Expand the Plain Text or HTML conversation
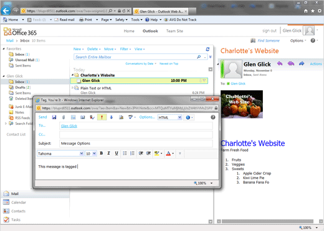This screenshot has width=324, height=231. (x=72, y=88)
